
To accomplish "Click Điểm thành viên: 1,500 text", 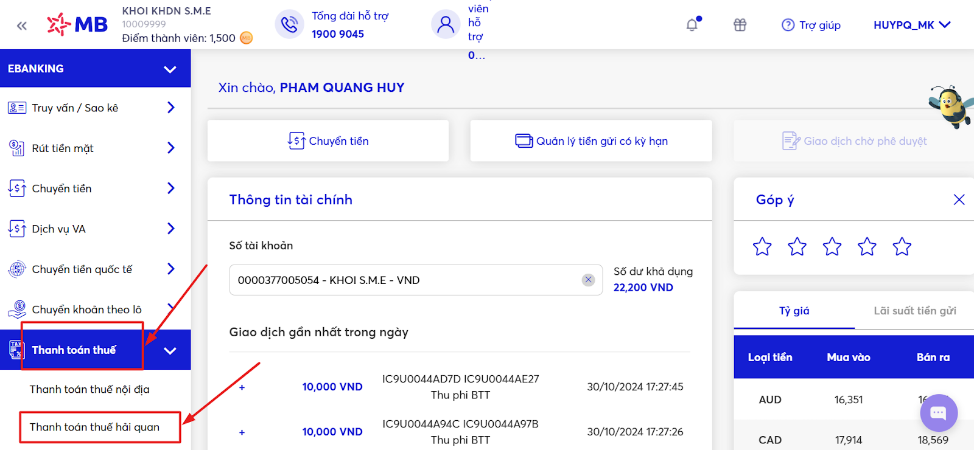I will point(178,38).
